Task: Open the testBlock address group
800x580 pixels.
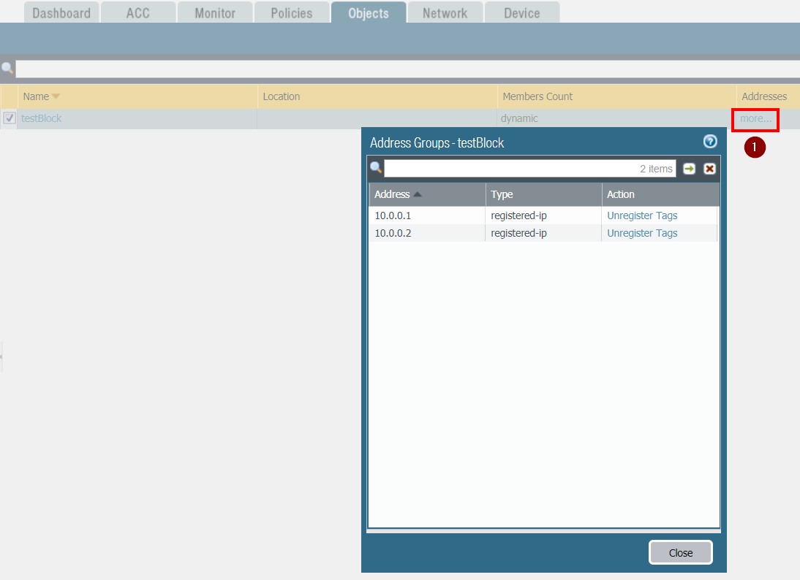Action: (x=41, y=118)
